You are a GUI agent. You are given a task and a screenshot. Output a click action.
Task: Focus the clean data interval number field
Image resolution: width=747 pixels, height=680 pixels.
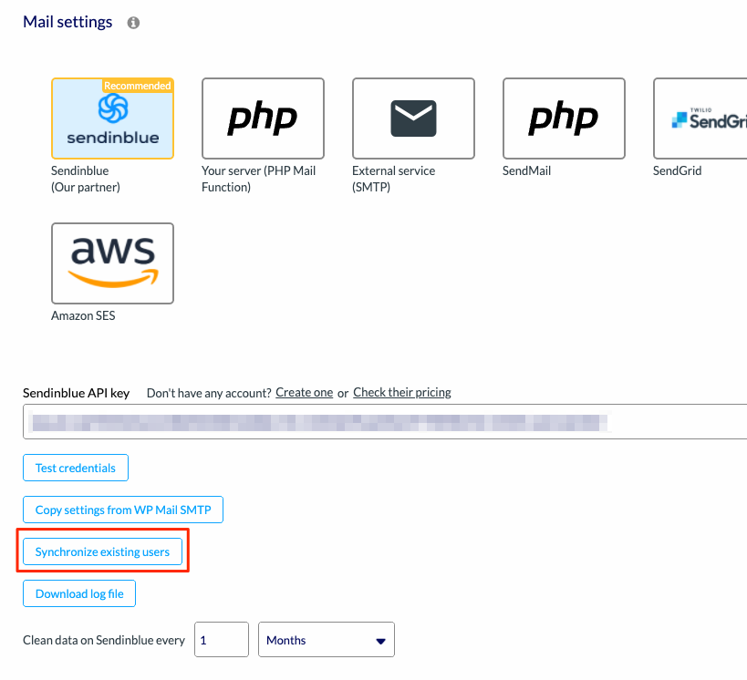[x=222, y=640]
